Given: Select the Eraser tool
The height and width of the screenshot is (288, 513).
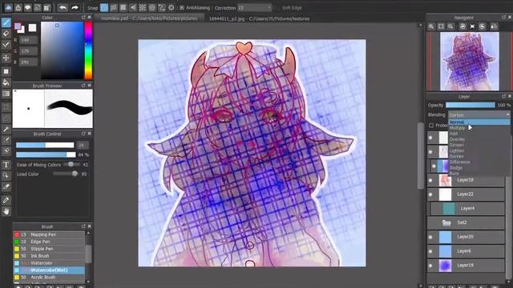Looking at the screenshot, I should 6,34.
